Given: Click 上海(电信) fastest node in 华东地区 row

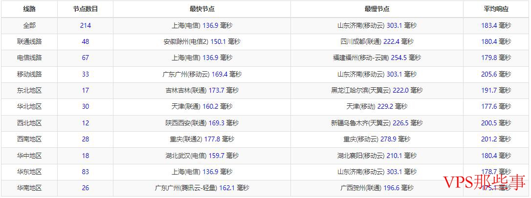Looking at the screenshot, I should [202, 172].
